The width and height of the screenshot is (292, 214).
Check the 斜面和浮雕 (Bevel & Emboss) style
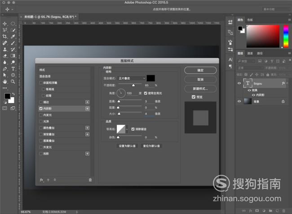tap(41, 83)
